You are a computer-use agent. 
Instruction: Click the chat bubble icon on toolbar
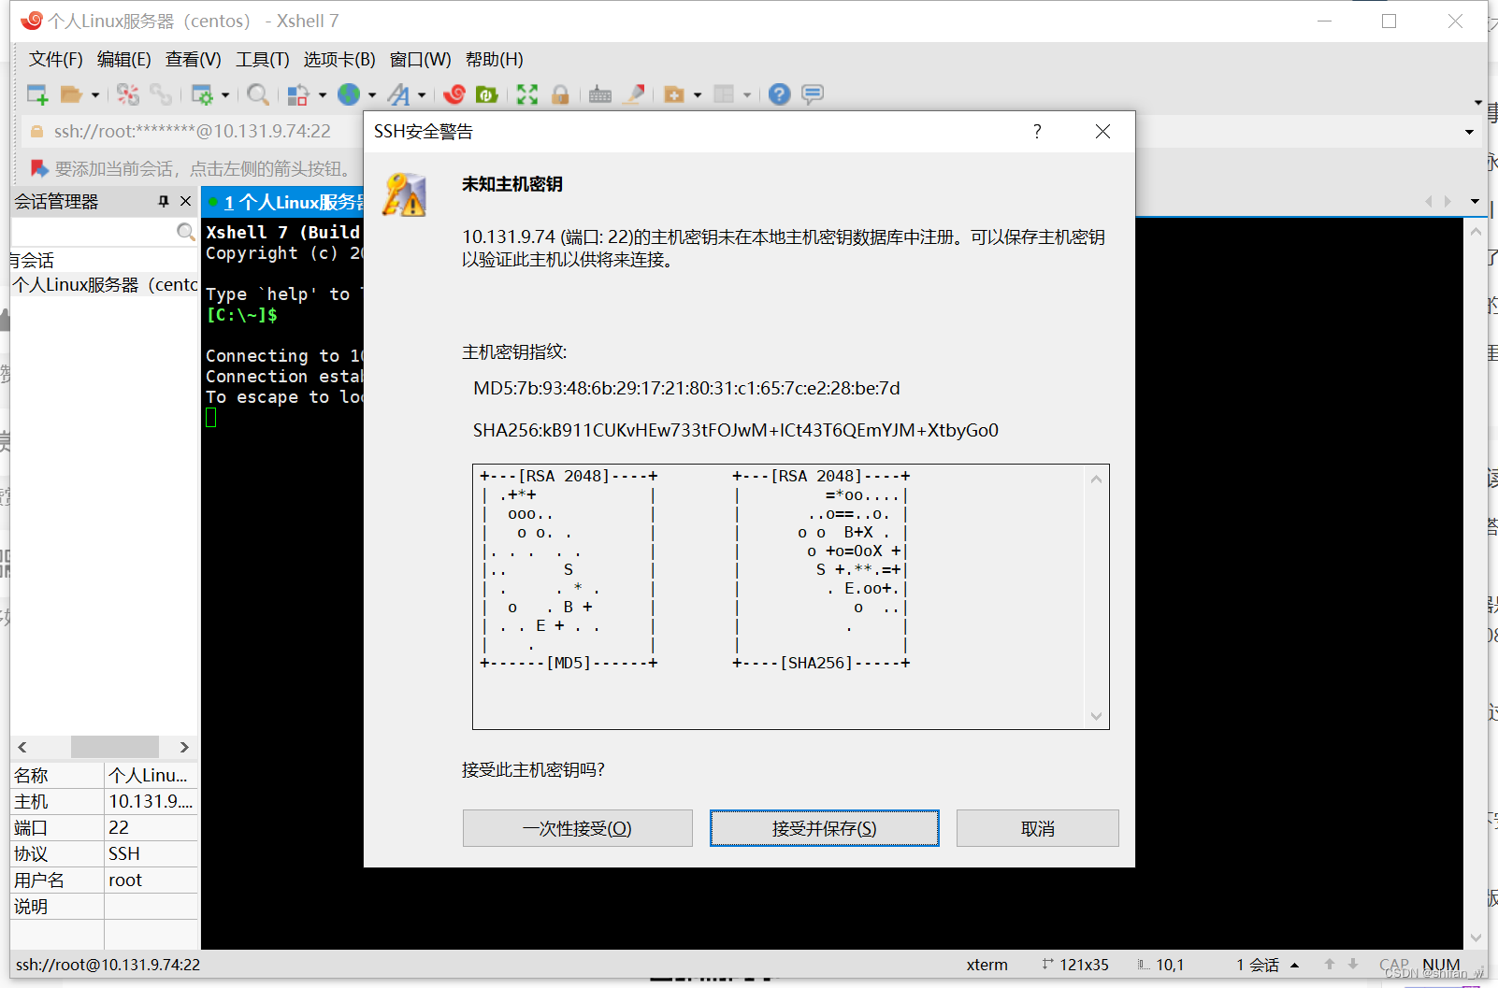pos(812,93)
